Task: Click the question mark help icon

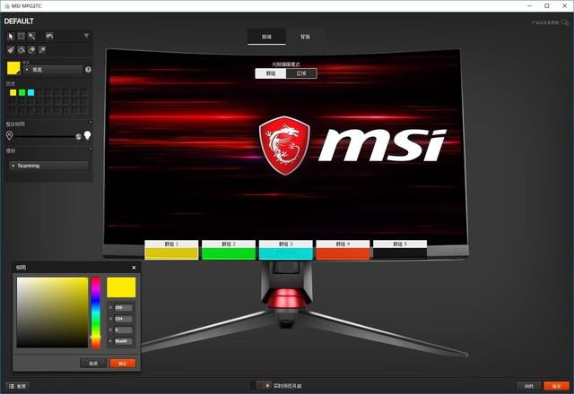Action: [x=88, y=70]
